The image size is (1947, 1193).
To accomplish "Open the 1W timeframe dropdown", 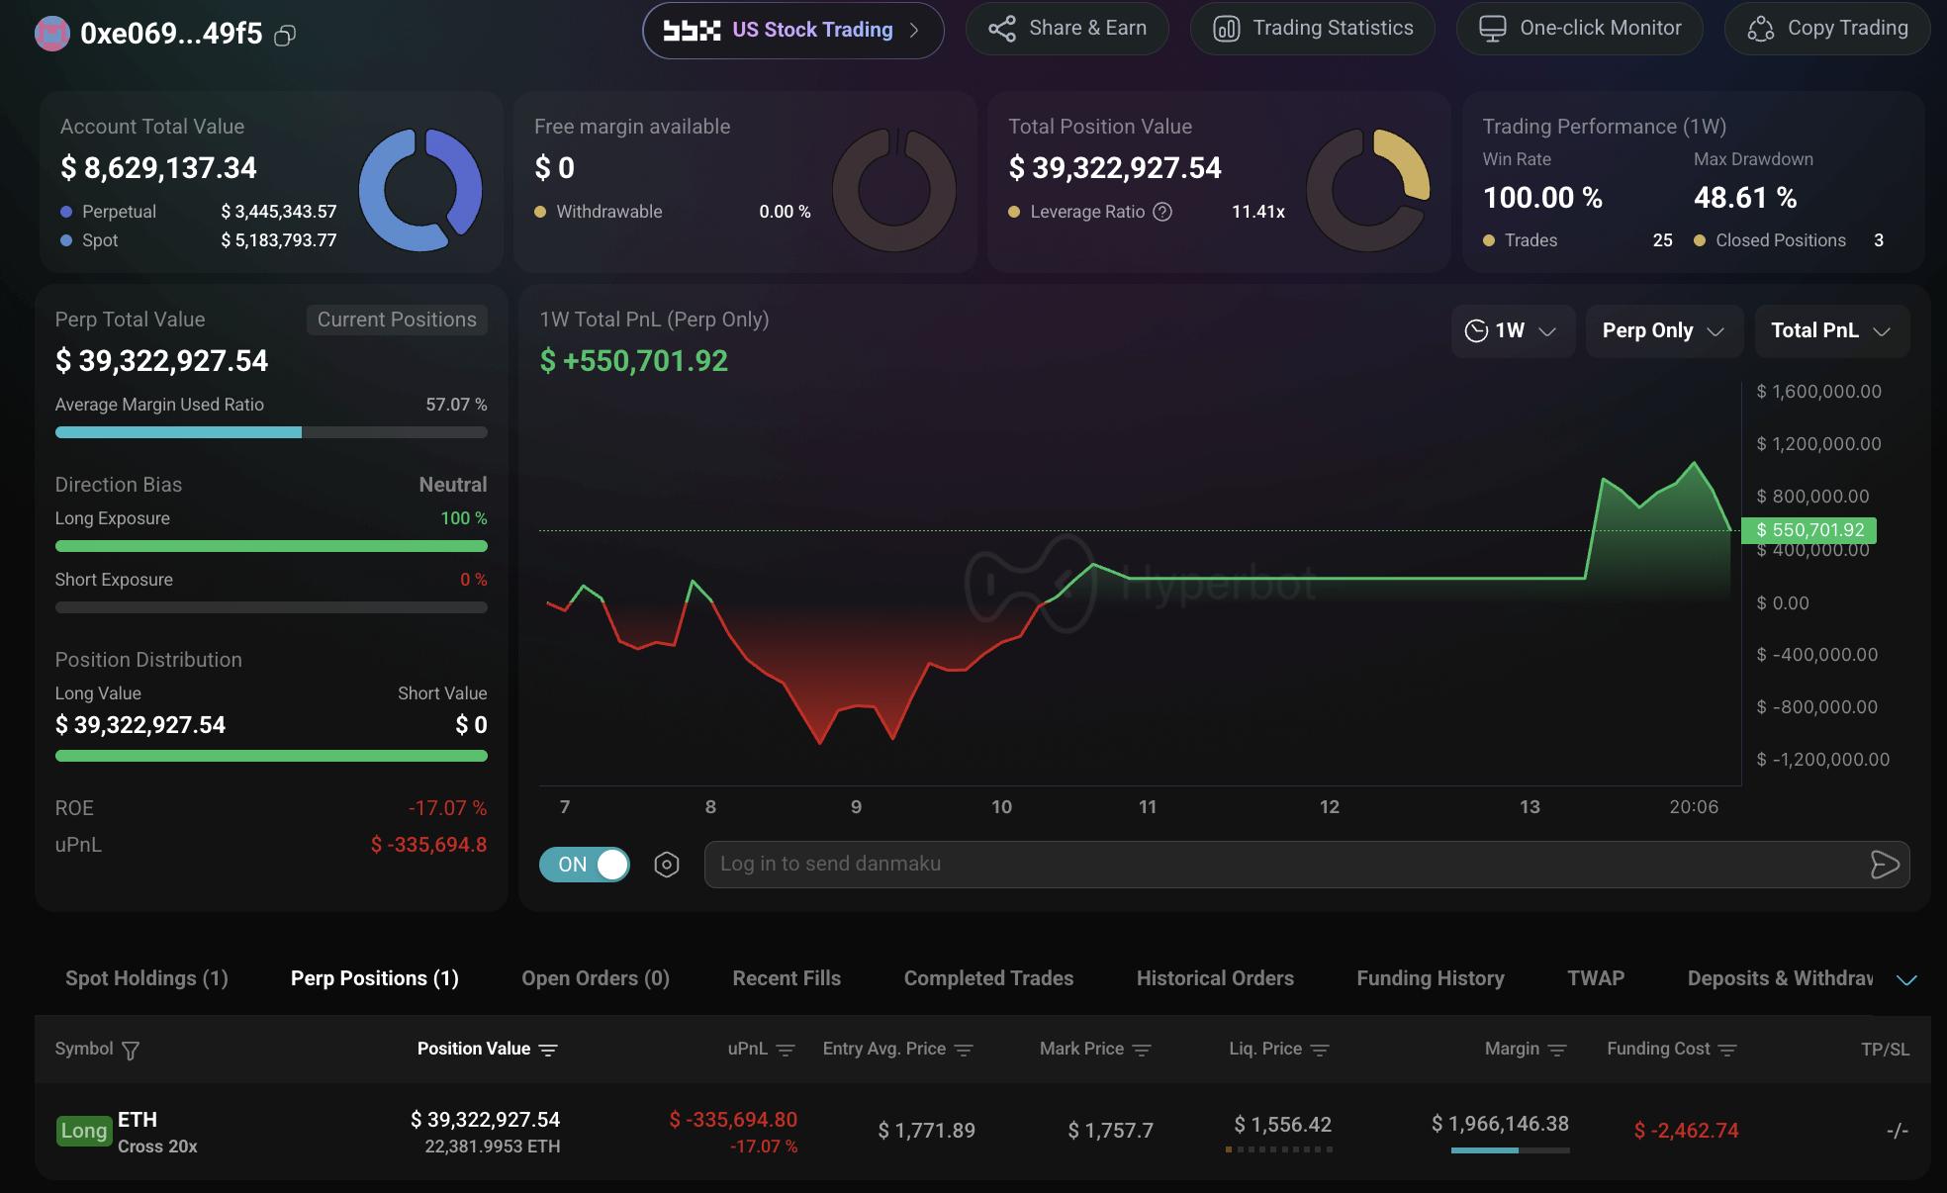I will pos(1512,330).
